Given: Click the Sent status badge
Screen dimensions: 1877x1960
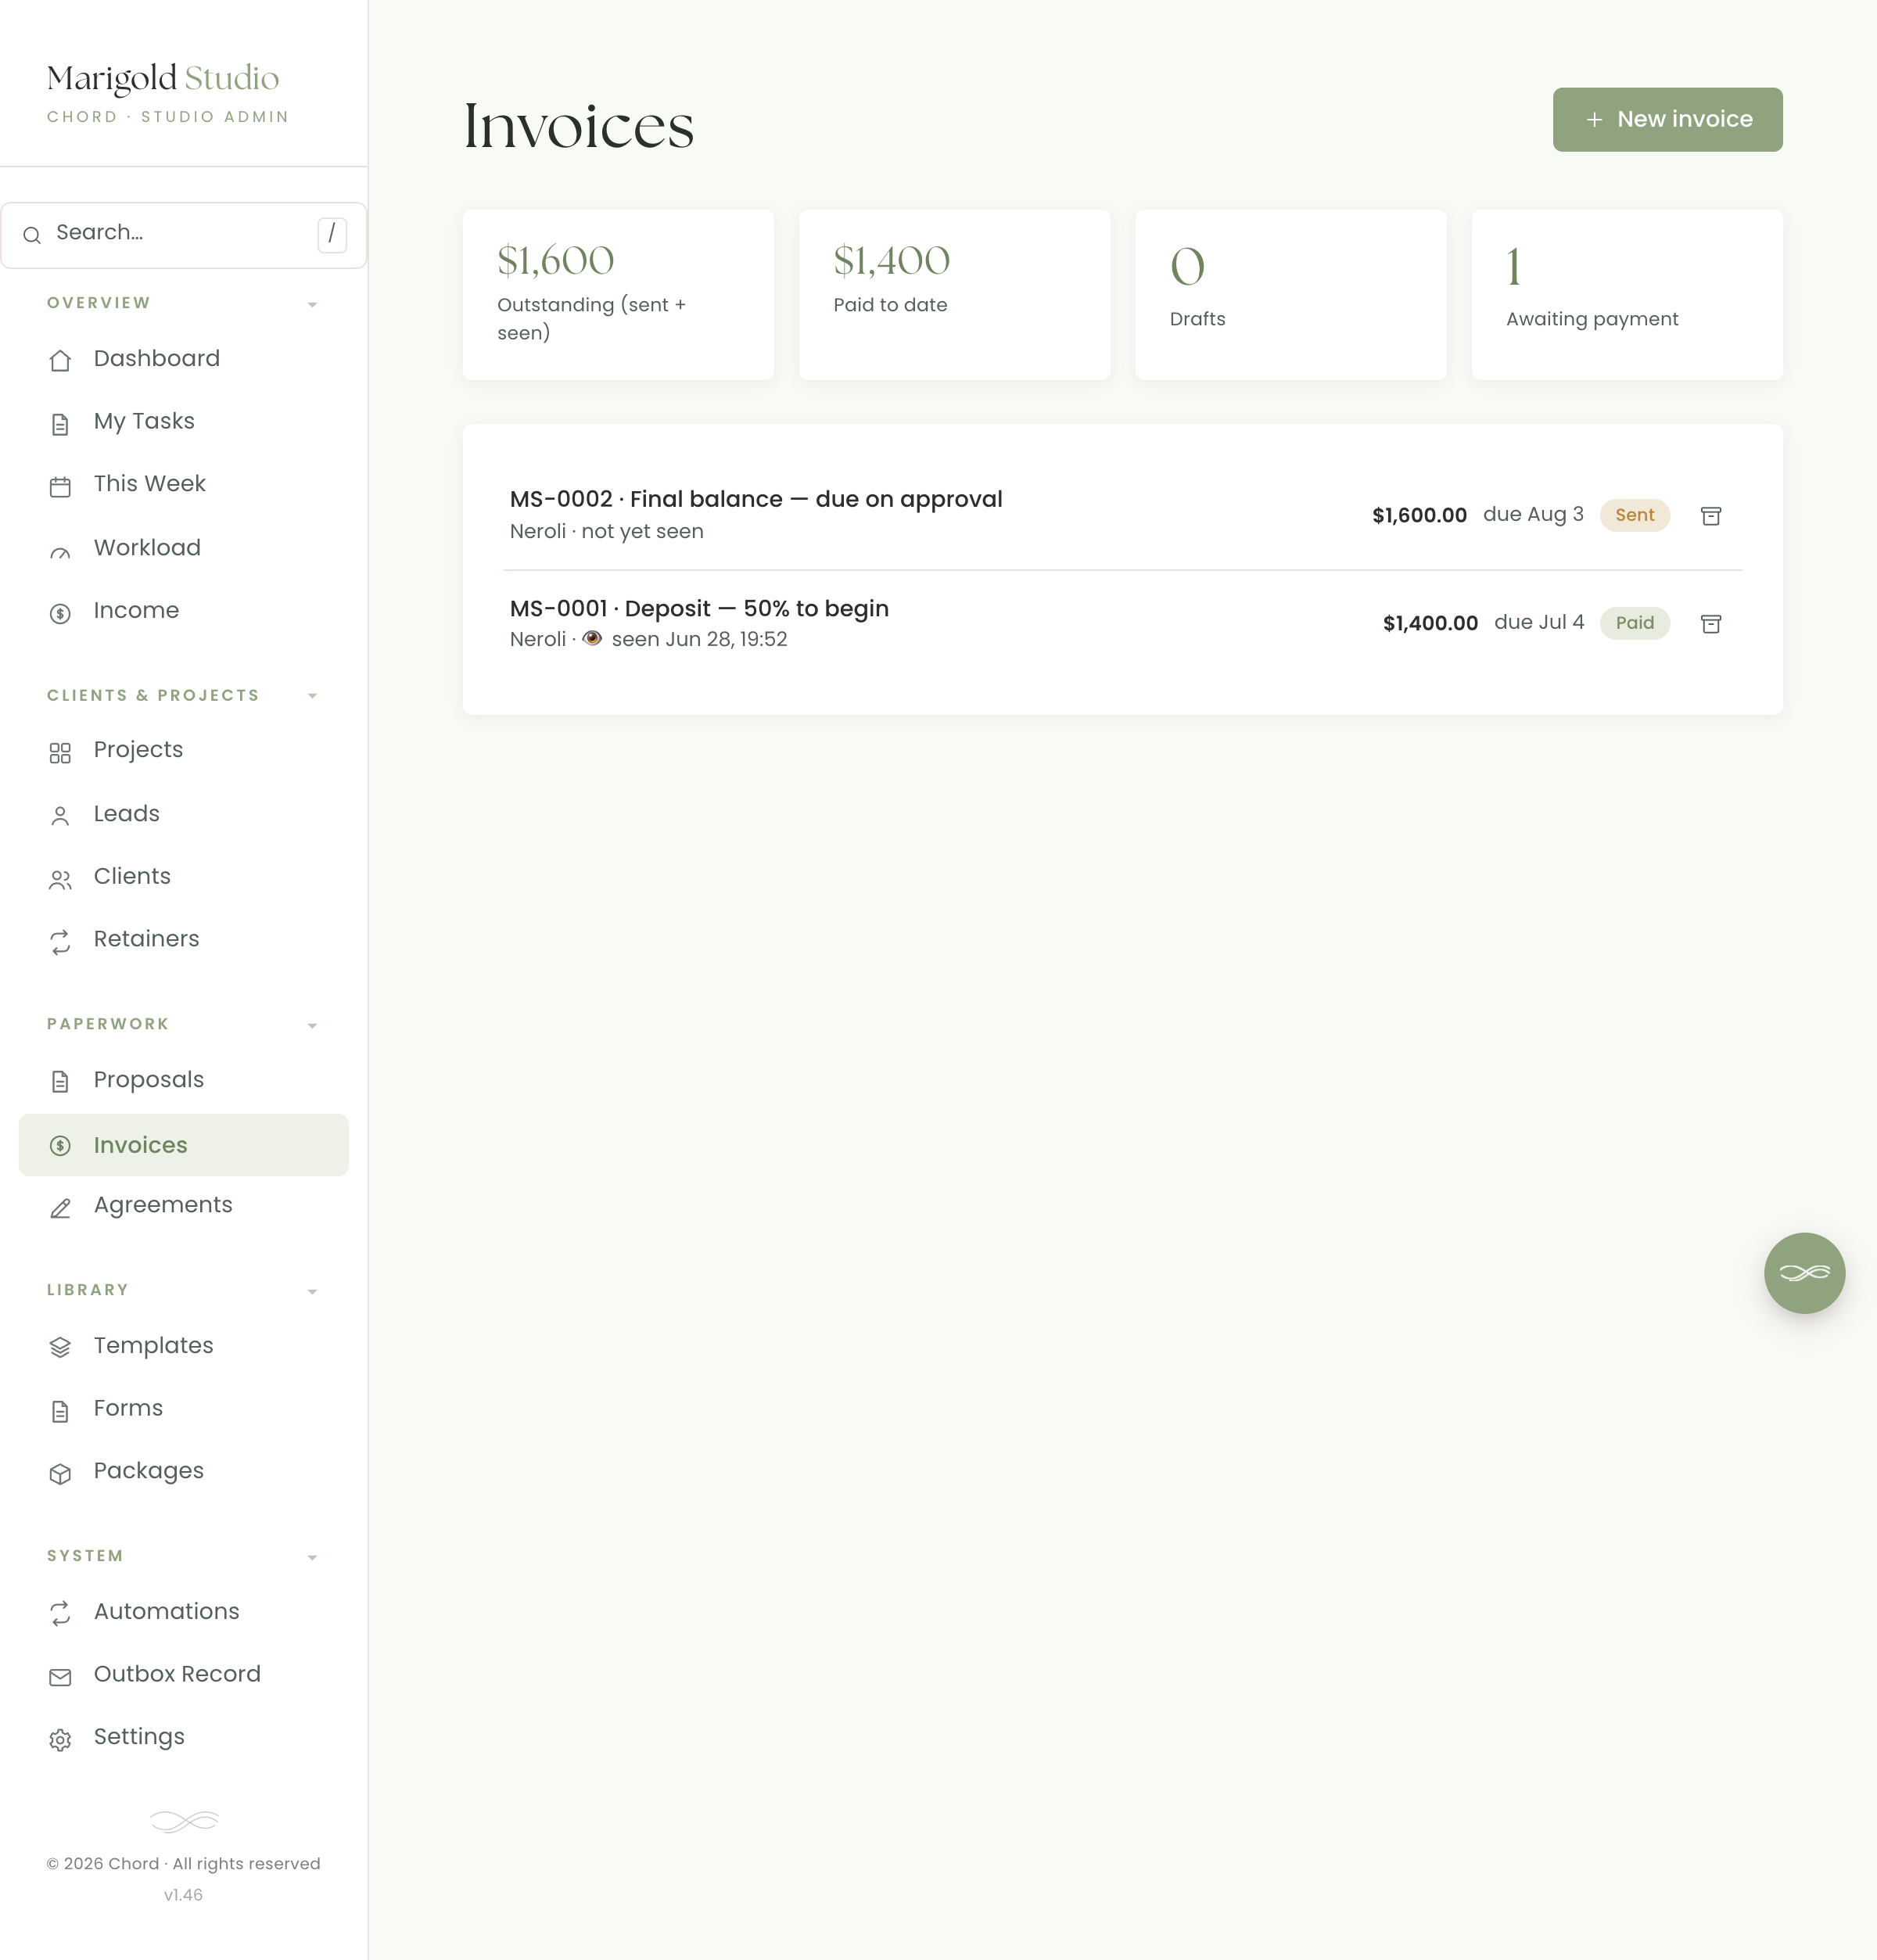Looking at the screenshot, I should pyautogui.click(x=1634, y=515).
